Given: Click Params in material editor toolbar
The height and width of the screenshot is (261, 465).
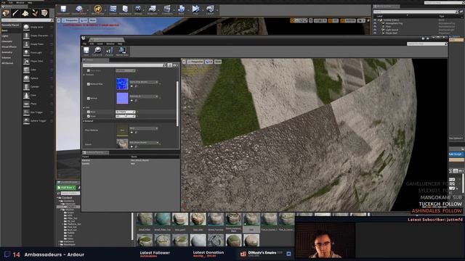Looking at the screenshot, I should pyautogui.click(x=110, y=51).
